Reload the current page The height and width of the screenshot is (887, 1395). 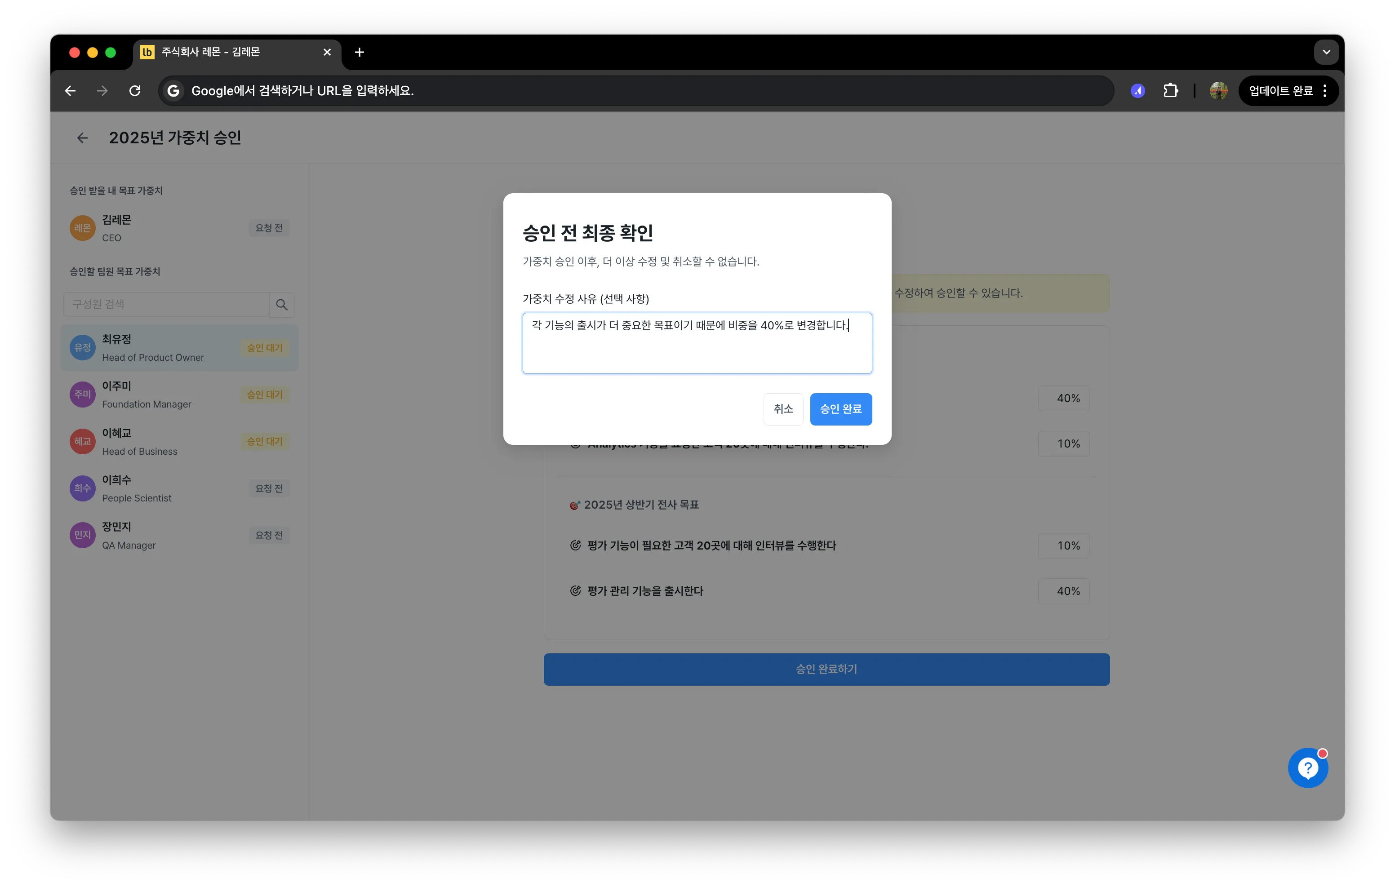135,91
